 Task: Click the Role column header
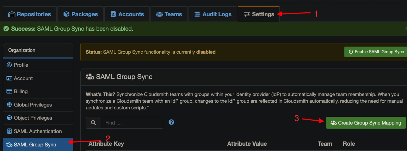349,144
